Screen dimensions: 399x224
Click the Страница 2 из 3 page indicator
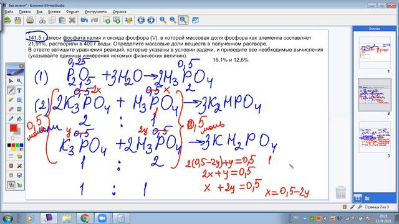pyautogui.click(x=377, y=207)
